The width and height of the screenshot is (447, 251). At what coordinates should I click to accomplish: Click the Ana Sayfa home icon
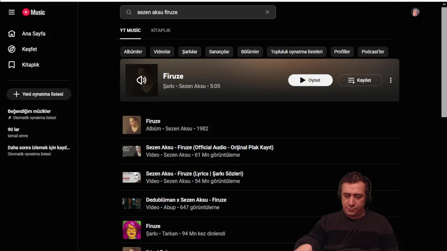coord(12,33)
